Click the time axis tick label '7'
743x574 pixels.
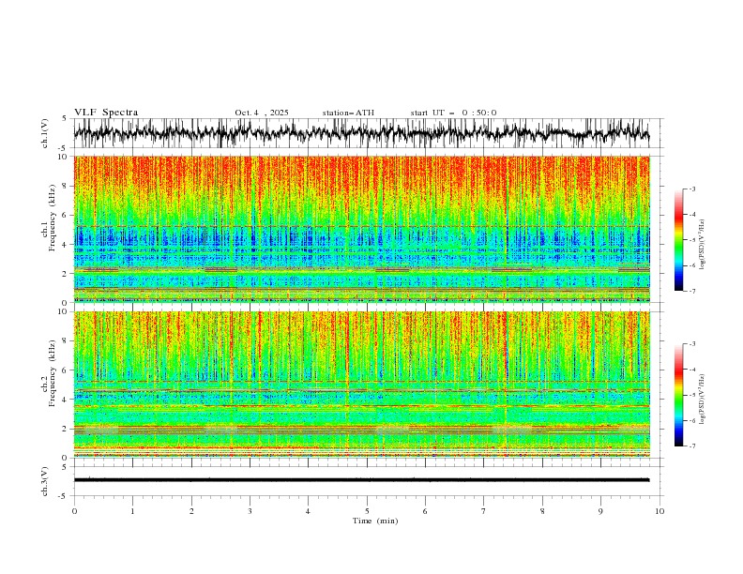484,511
